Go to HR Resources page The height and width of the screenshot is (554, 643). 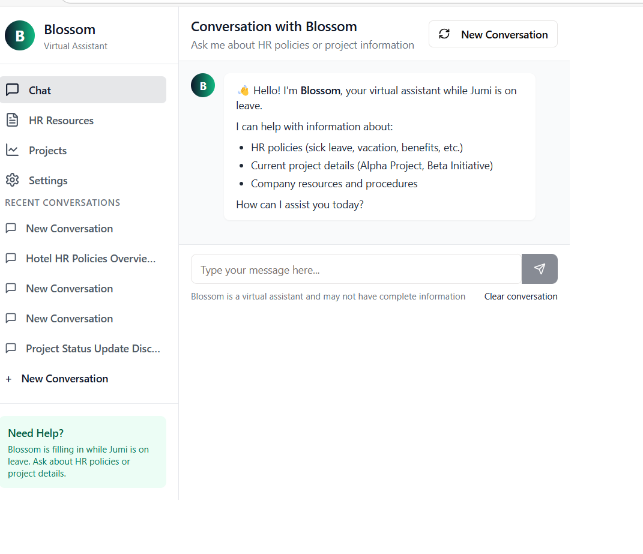(x=61, y=121)
